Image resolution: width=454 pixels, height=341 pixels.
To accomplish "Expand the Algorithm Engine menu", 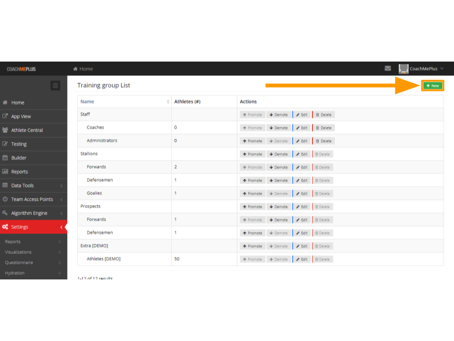I will (x=34, y=213).
